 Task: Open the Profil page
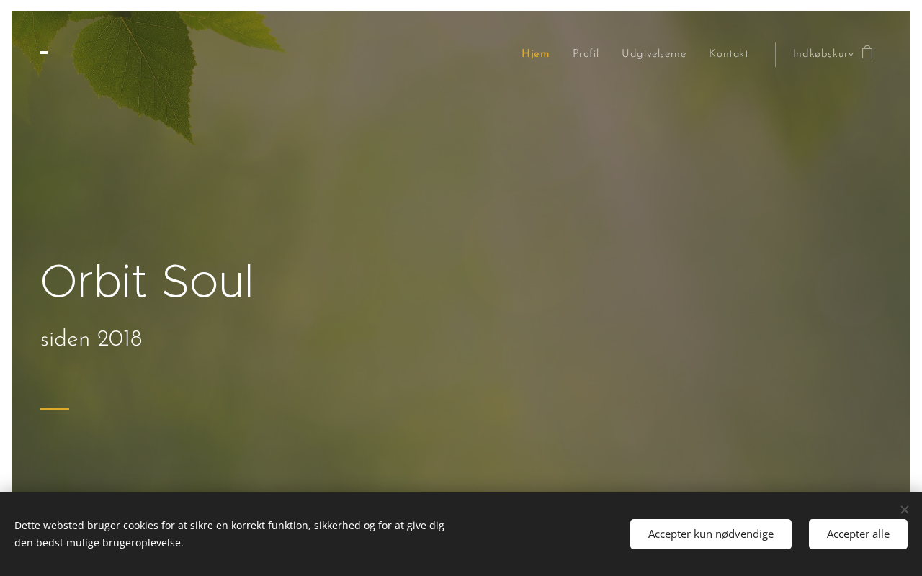[586, 54]
